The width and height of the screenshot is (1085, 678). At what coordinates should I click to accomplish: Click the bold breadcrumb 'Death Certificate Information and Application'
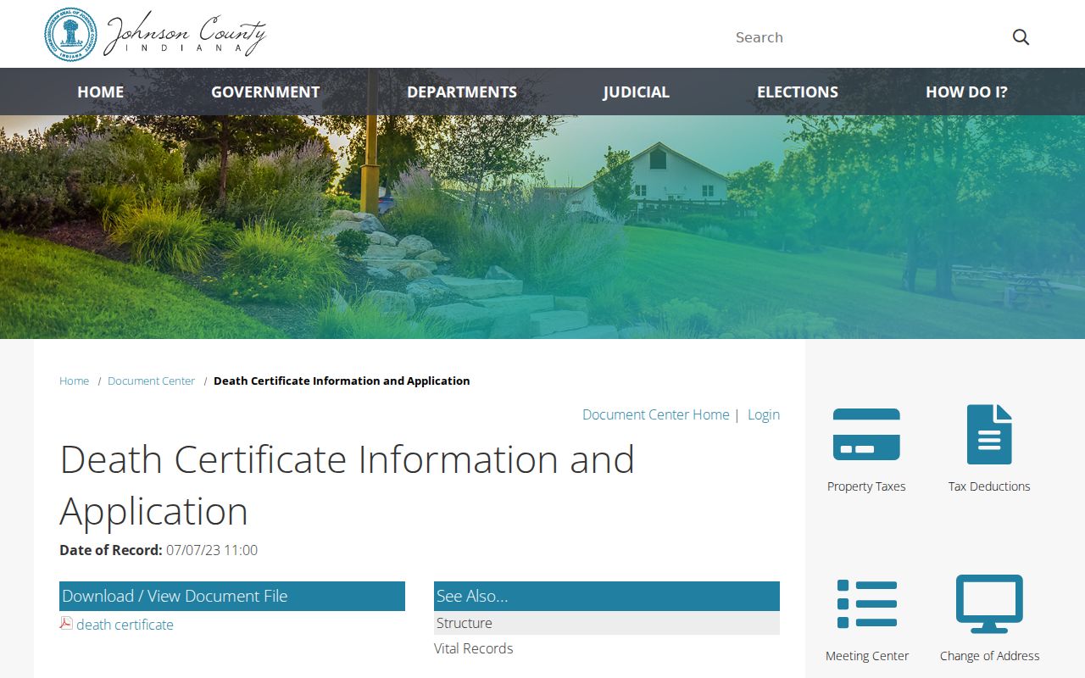[x=342, y=381]
